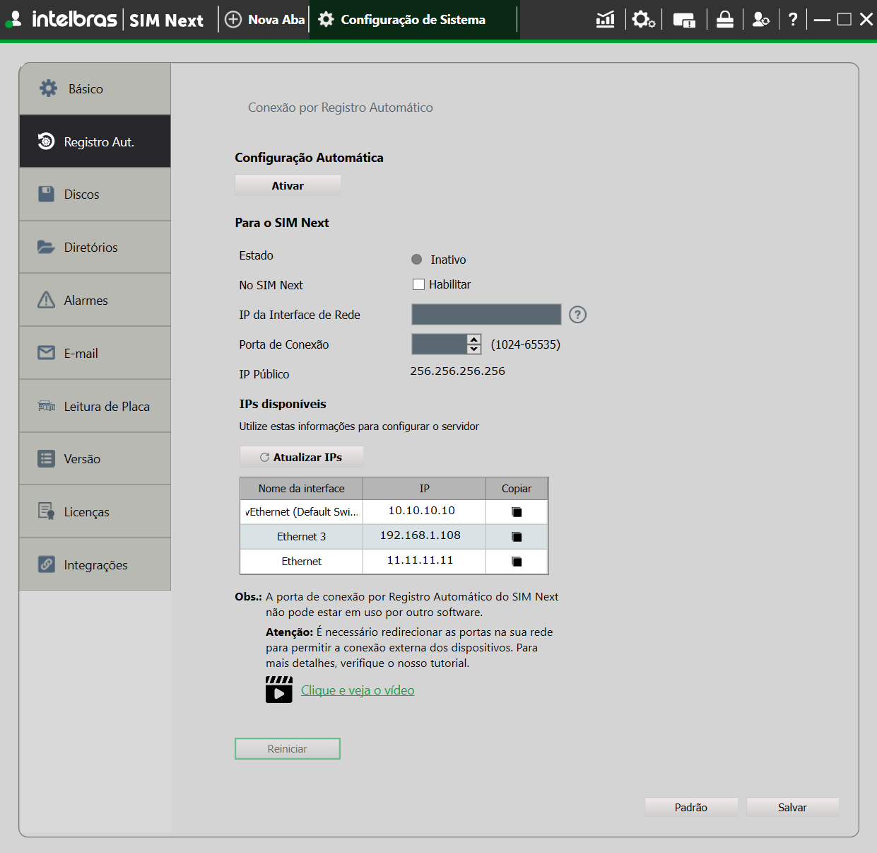Increase the Porta de Conexão value

pos(474,340)
